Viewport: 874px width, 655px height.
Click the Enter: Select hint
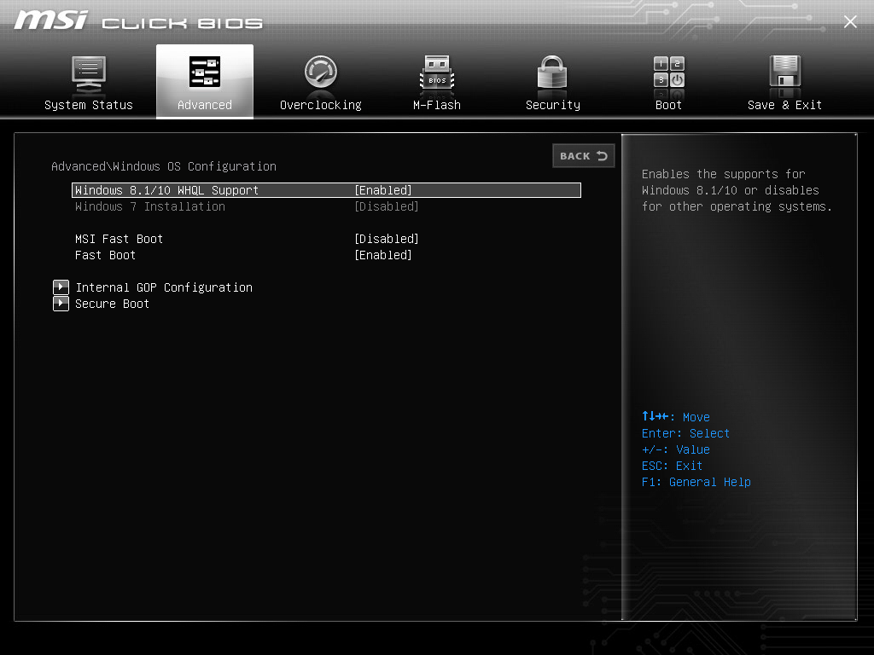click(685, 434)
